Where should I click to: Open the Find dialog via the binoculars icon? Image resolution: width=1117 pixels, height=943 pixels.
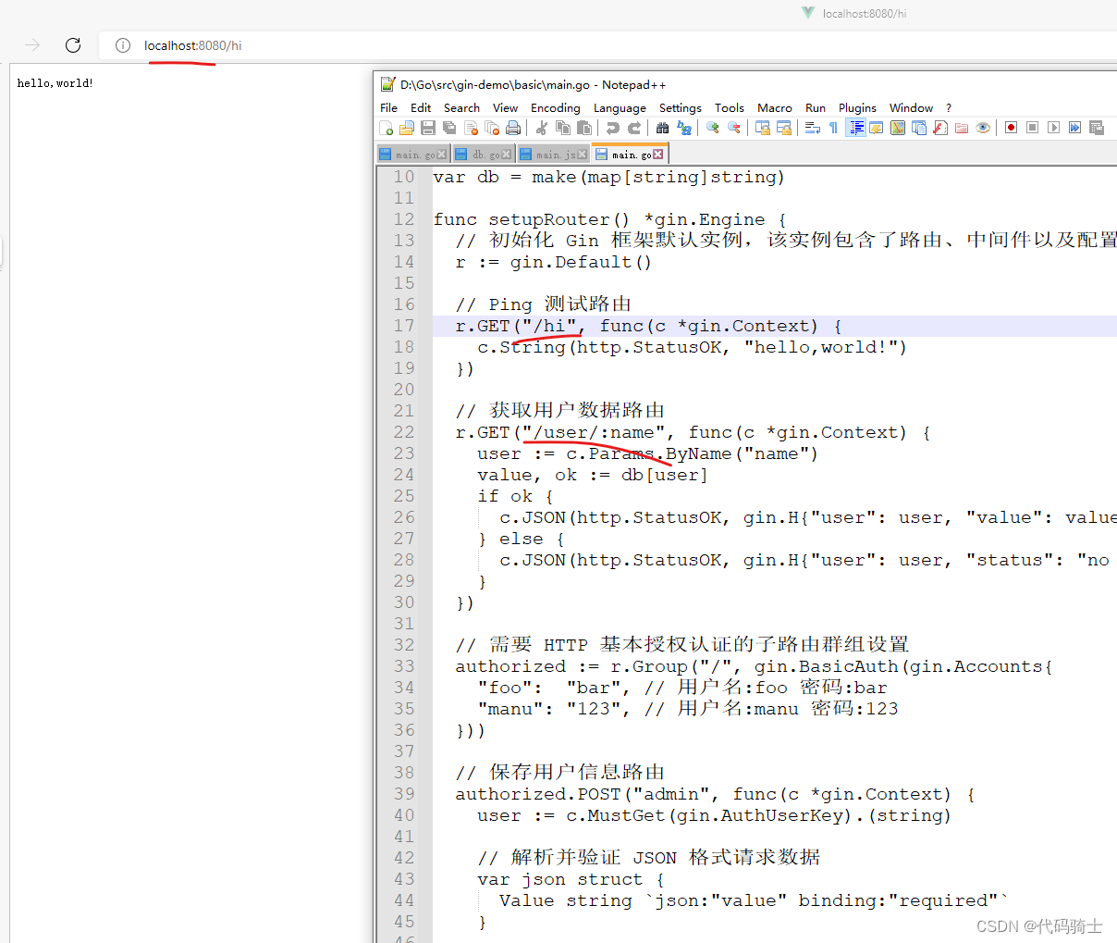(663, 127)
